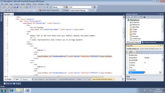Open the Debug configuration dropdown
165x93 pixels.
63,7
